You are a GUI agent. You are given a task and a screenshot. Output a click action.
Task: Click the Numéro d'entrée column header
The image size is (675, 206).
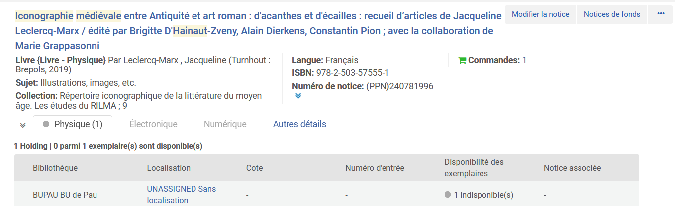point(375,168)
